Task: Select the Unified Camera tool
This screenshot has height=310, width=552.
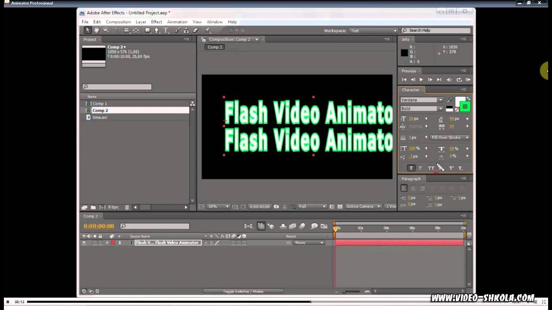Action: [x=127, y=30]
